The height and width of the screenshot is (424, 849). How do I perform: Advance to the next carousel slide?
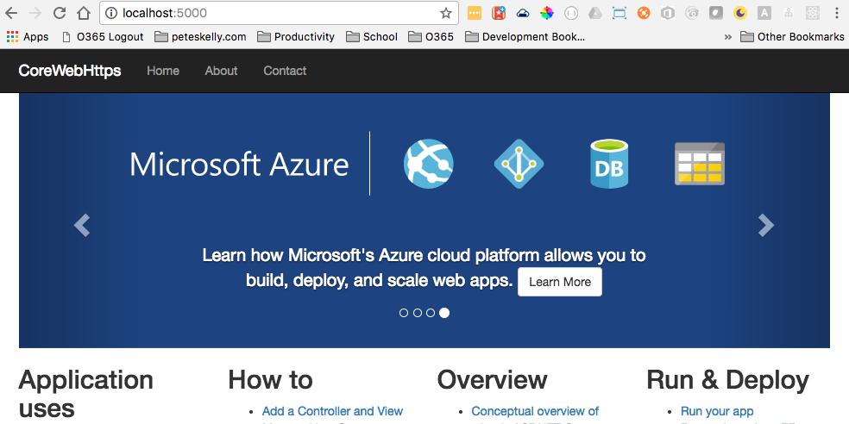coord(766,225)
